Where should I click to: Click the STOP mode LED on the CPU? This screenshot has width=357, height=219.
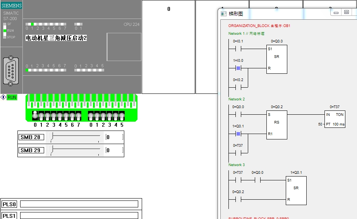coord(5,37)
